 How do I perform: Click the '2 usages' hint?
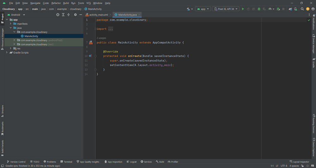(x=101, y=38)
